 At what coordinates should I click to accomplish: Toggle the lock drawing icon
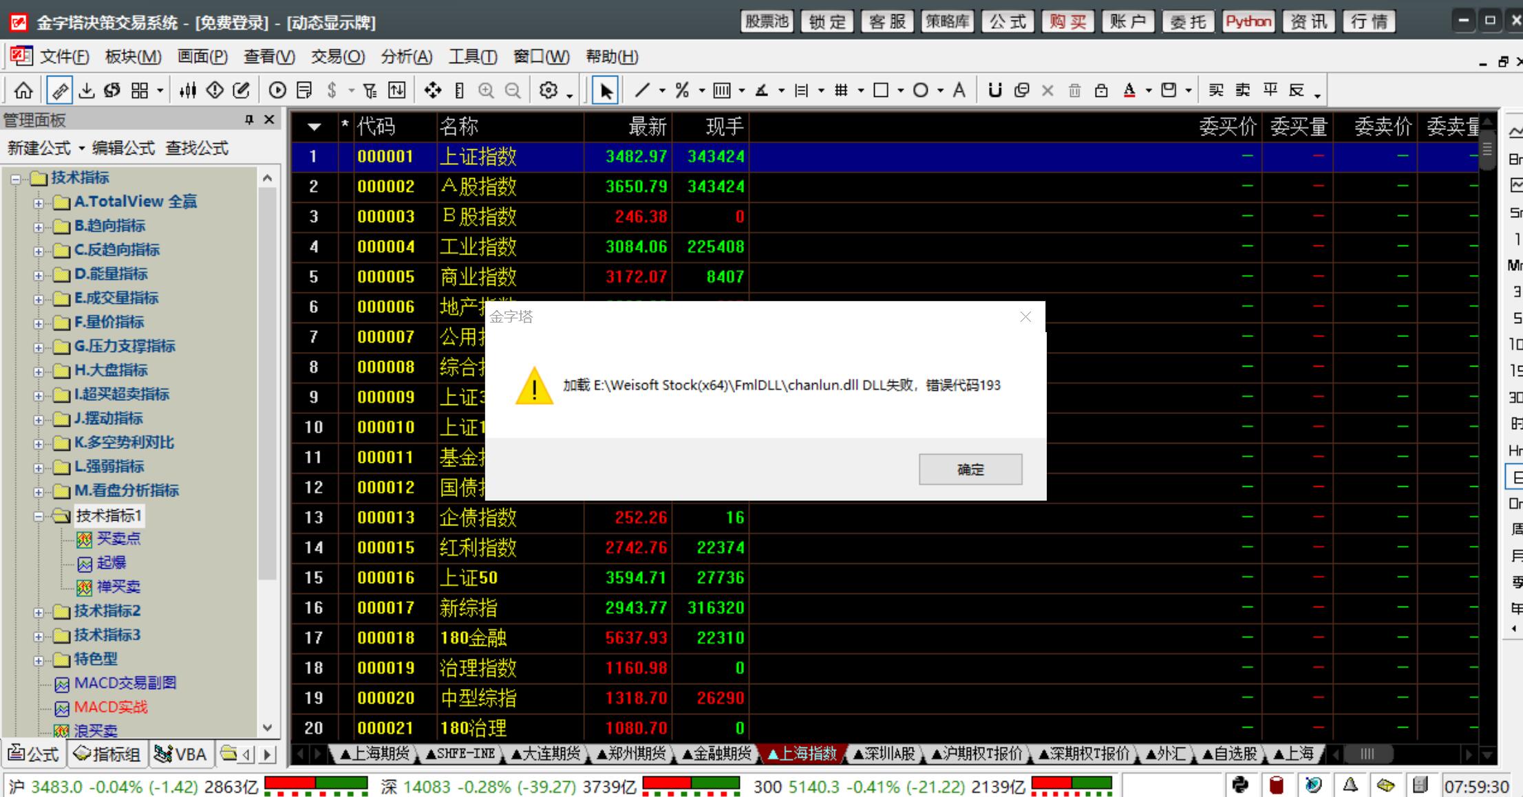pyautogui.click(x=1101, y=90)
